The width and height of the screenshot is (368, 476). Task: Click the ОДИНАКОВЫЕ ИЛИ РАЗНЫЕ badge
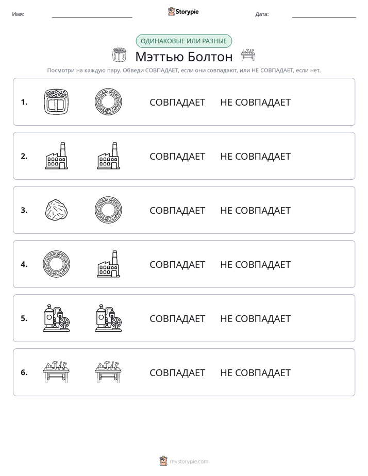point(183,41)
